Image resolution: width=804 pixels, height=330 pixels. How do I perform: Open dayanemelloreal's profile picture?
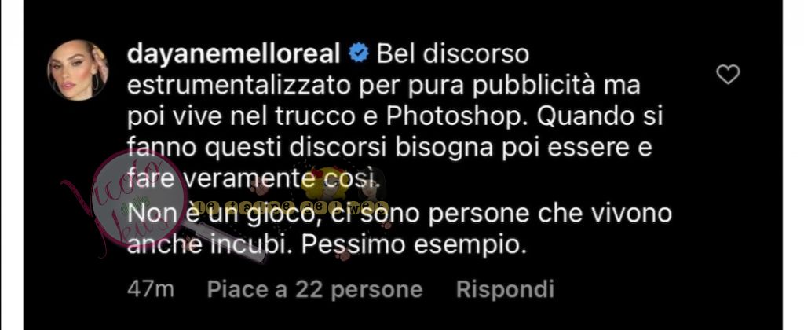click(78, 70)
